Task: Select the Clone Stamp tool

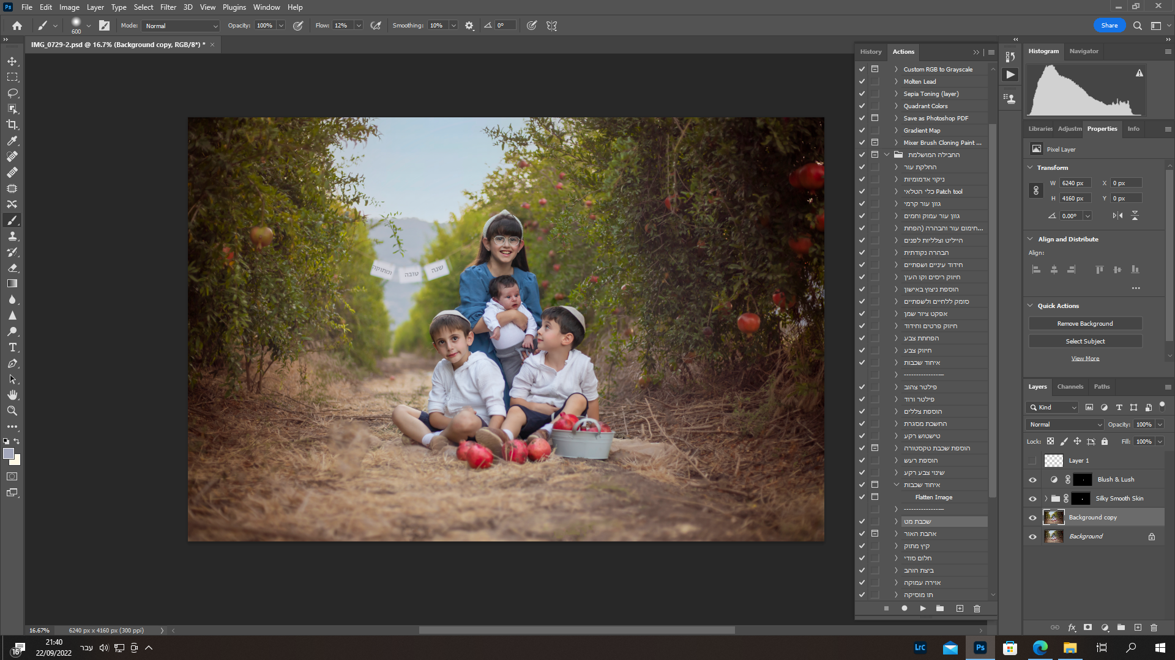Action: click(x=12, y=237)
